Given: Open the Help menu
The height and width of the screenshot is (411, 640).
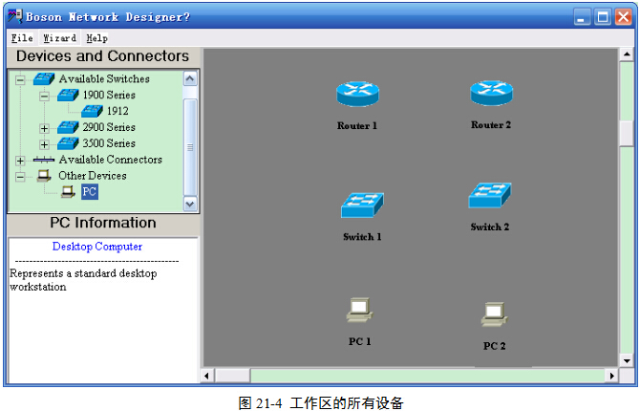Looking at the screenshot, I should pos(97,38).
